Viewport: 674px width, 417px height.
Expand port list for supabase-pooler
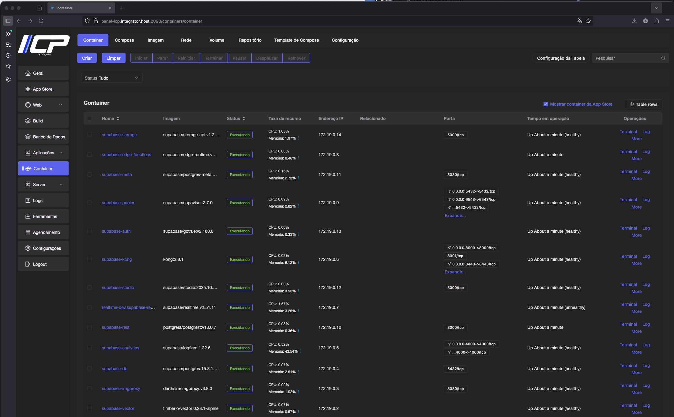[455, 216]
